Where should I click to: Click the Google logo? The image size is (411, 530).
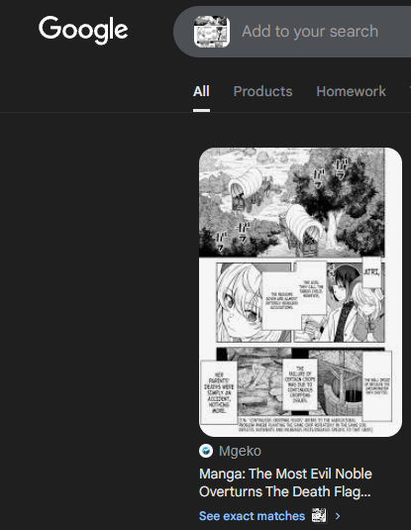pos(83,30)
